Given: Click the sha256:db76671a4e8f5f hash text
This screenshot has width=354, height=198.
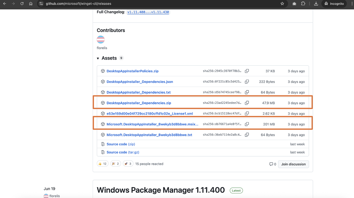Looking at the screenshot, I should coord(222,124).
